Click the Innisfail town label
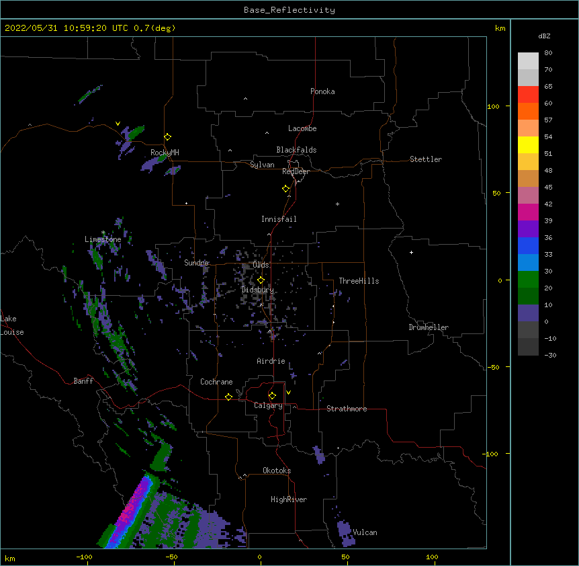 (279, 219)
